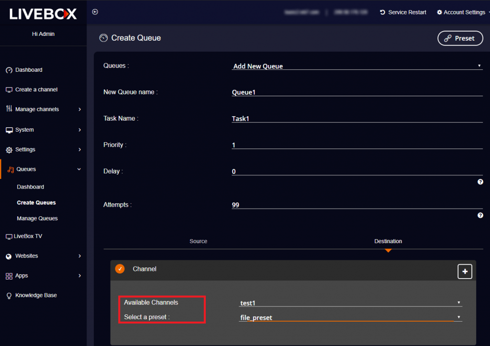The width and height of the screenshot is (490, 346).
Task: Click the Preset button
Action: [x=460, y=38]
